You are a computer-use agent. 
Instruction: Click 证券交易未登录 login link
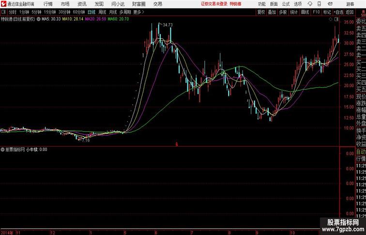(x=214, y=4)
